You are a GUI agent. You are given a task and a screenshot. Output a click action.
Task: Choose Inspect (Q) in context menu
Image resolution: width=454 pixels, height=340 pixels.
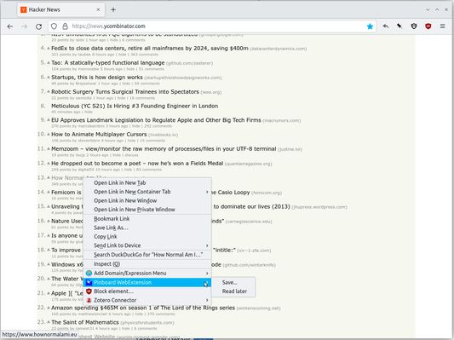147,264
